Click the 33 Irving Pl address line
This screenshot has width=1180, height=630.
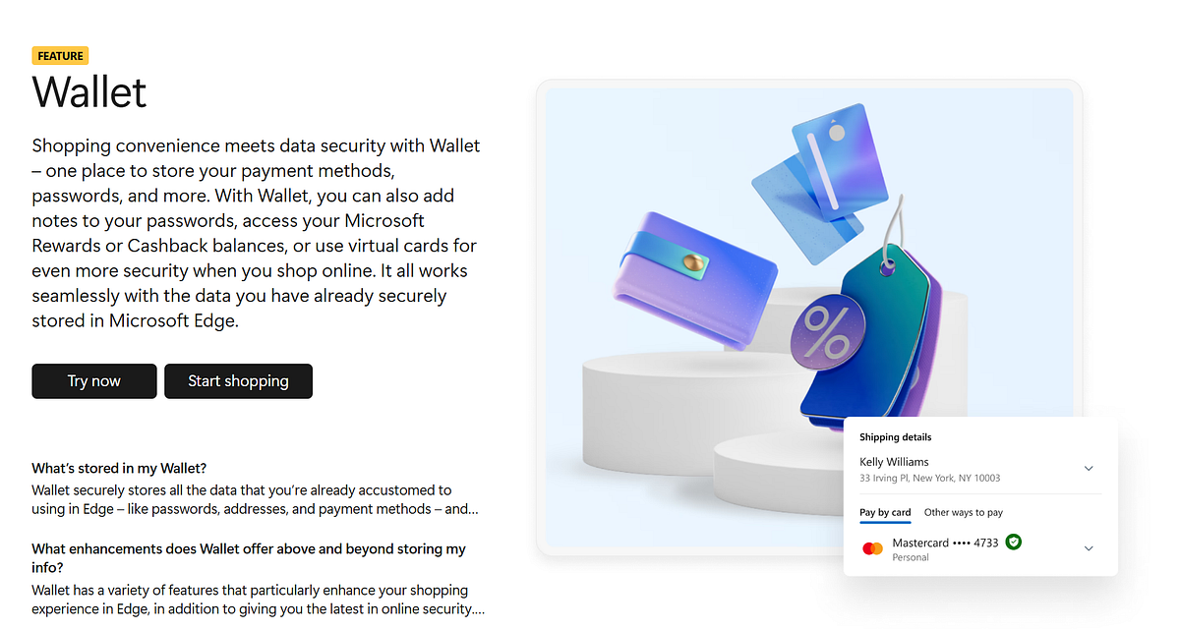click(930, 479)
